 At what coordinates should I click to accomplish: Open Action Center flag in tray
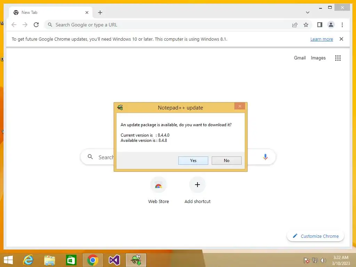306,260
